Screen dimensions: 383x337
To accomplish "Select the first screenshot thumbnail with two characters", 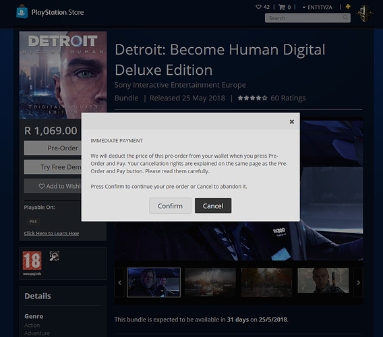I will 154,282.
